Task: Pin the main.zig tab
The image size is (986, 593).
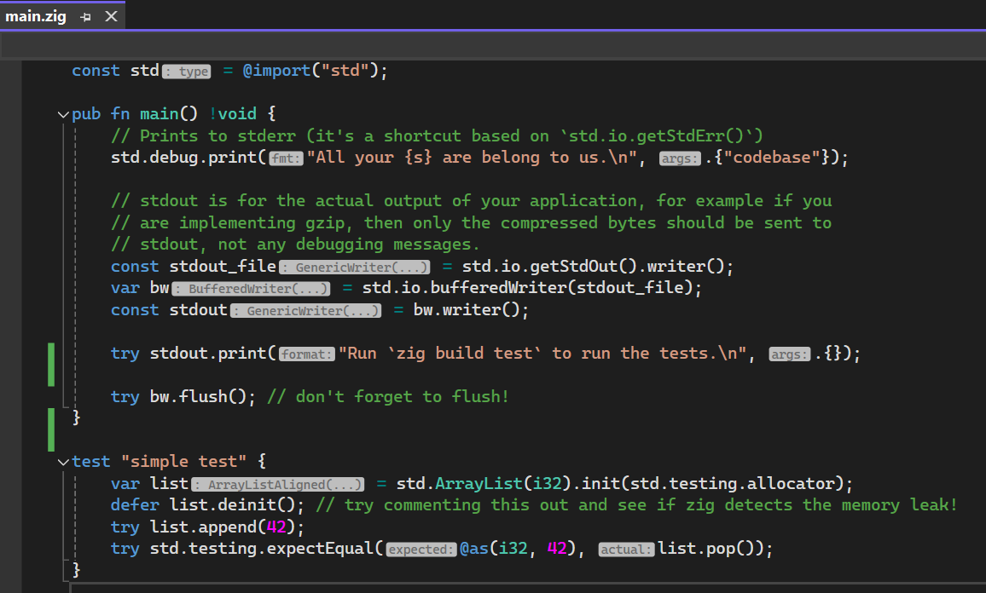Action: (x=86, y=17)
